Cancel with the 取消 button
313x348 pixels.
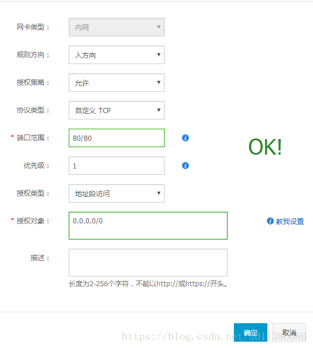point(289,332)
